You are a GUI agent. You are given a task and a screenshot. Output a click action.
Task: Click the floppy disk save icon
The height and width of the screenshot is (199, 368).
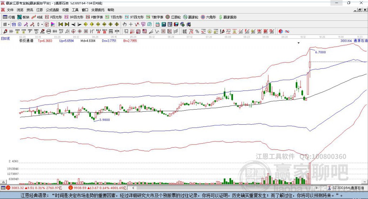pyautogui.click(x=176, y=24)
